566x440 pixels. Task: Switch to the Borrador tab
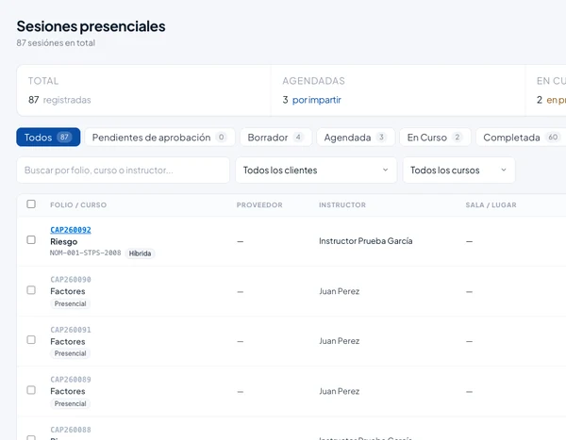[x=276, y=137]
